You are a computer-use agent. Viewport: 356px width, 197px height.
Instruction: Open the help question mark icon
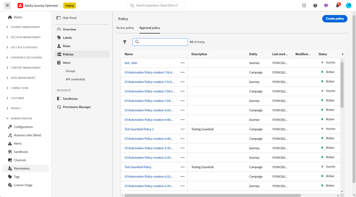pos(315,6)
